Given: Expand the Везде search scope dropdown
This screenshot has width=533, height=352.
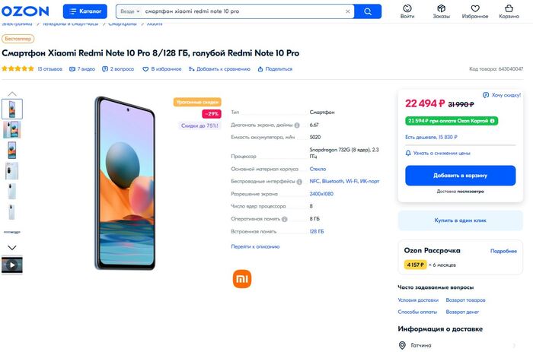Looking at the screenshot, I should point(129,11).
